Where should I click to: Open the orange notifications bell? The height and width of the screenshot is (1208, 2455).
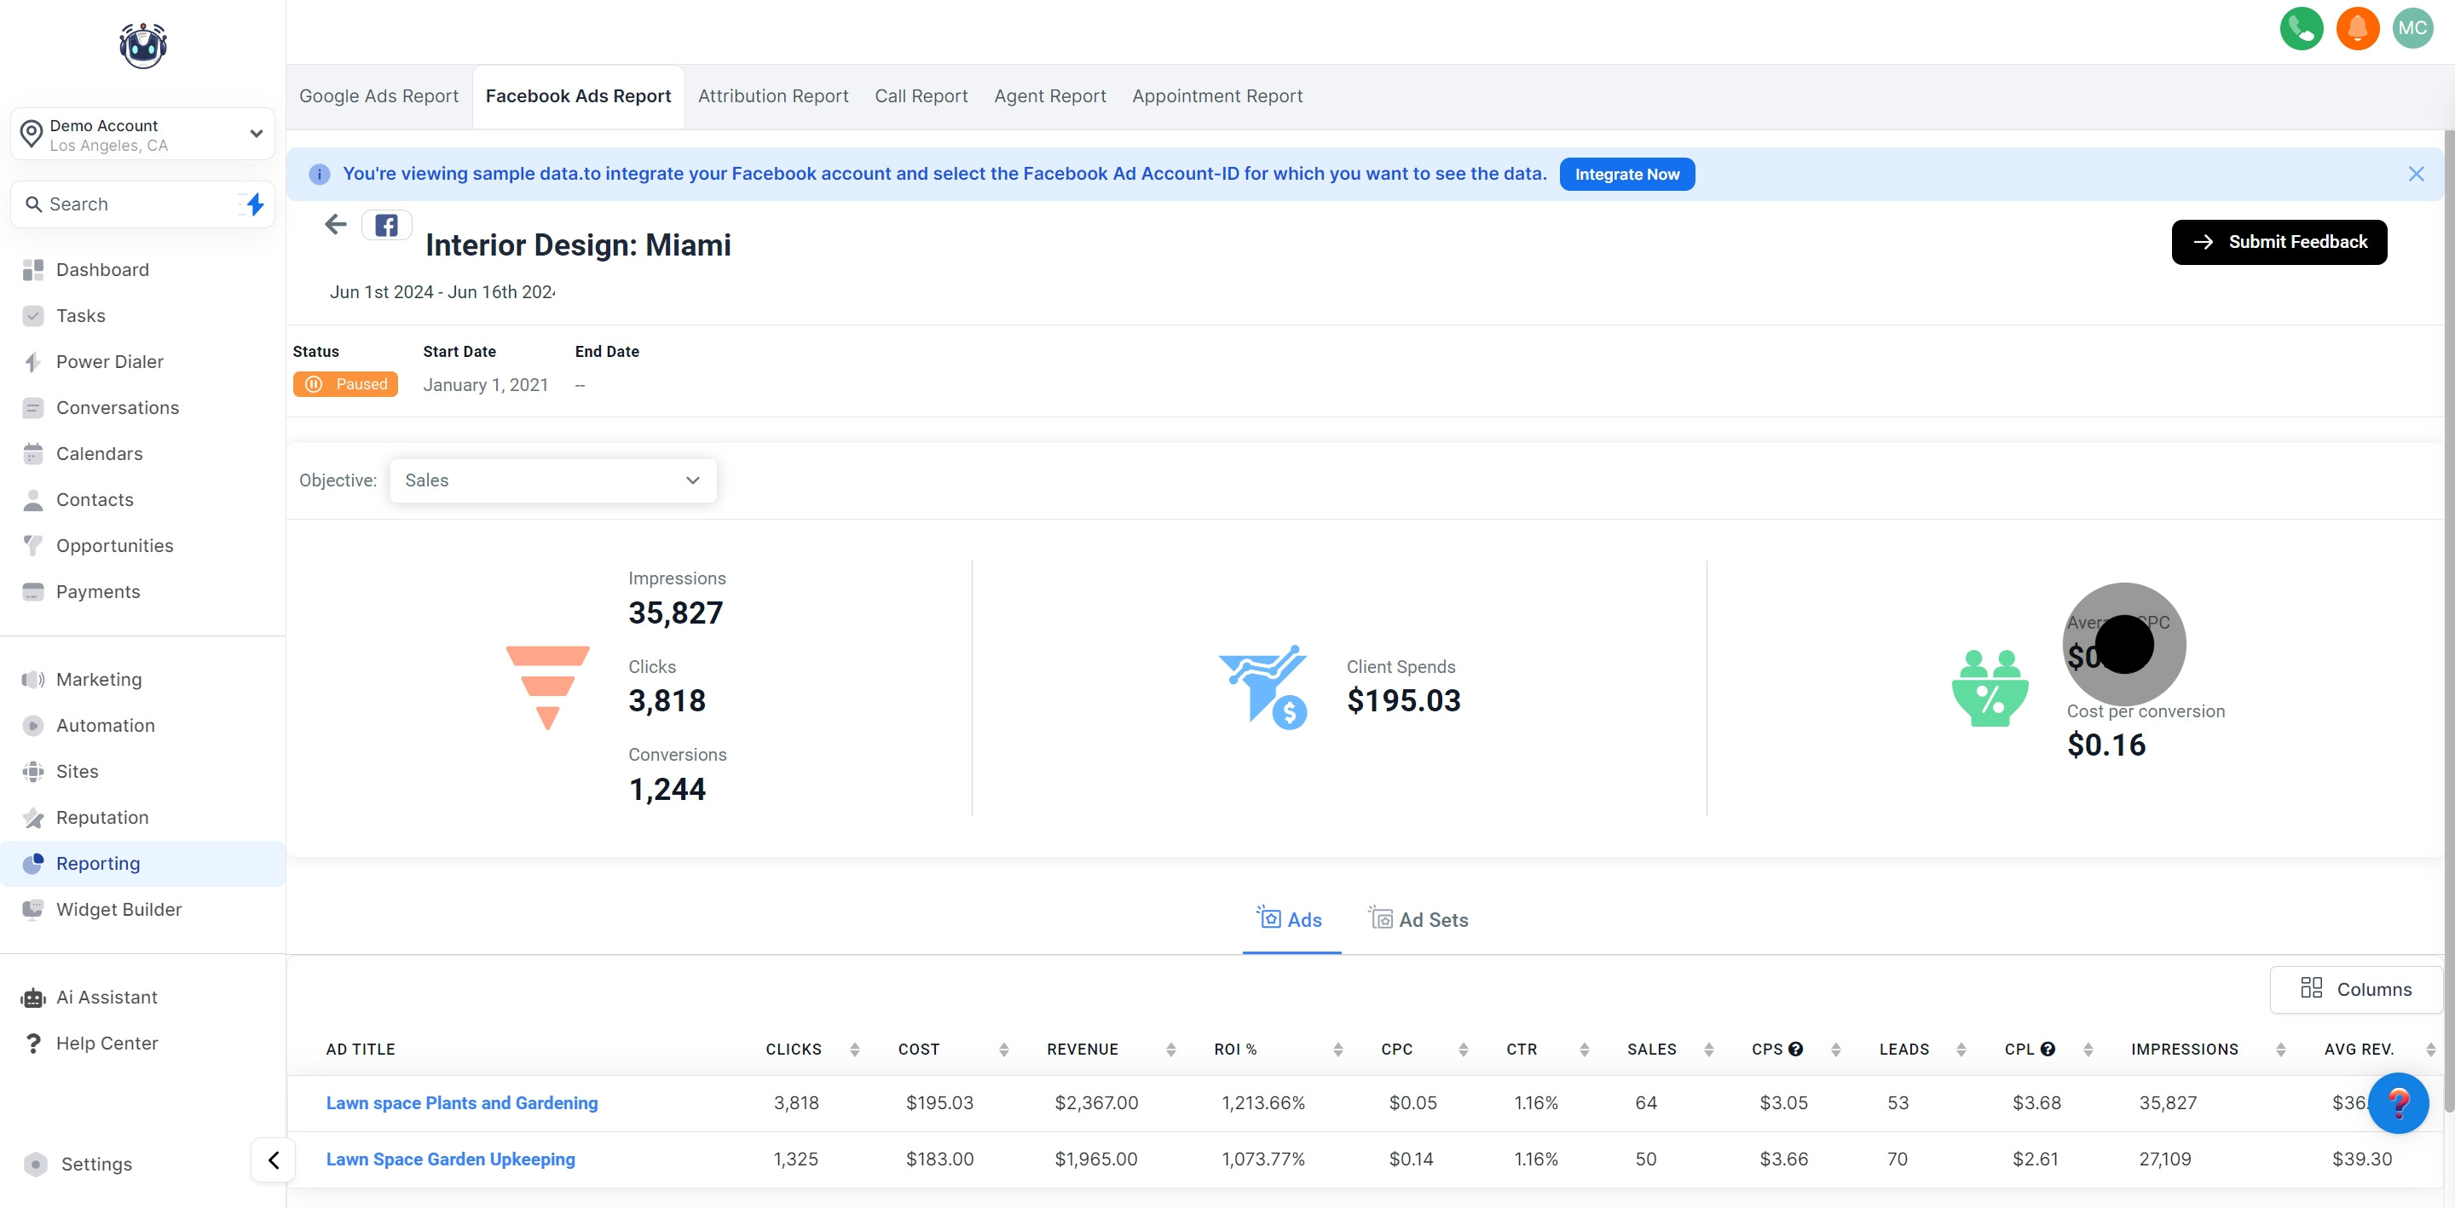pos(2357,29)
